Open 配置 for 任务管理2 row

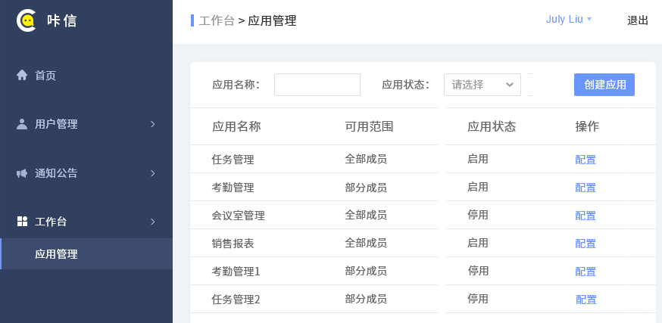coord(586,300)
